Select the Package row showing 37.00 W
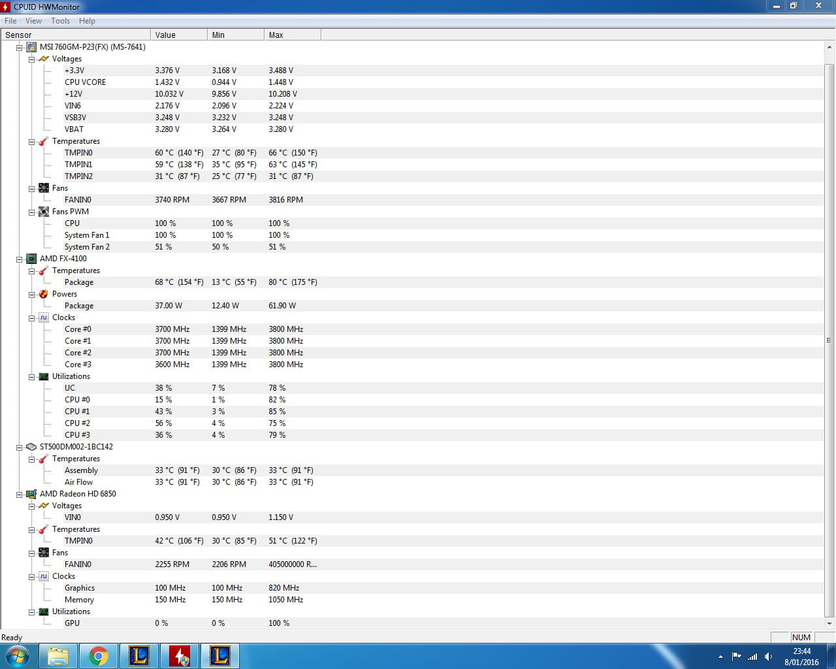This screenshot has width=836, height=669. pos(411,306)
